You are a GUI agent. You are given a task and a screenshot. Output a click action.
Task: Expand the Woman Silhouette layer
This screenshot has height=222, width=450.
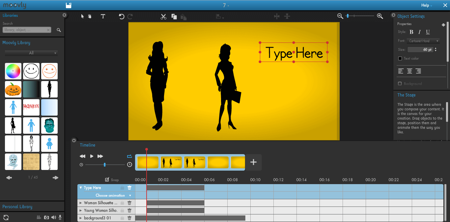point(81,203)
